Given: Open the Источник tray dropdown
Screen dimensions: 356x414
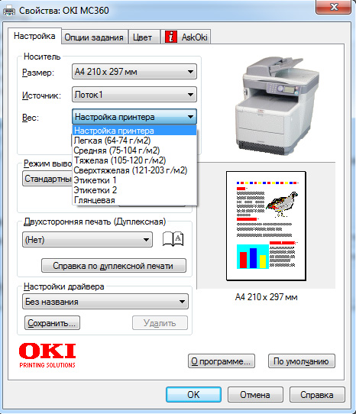Looking at the screenshot, I should point(134,95).
